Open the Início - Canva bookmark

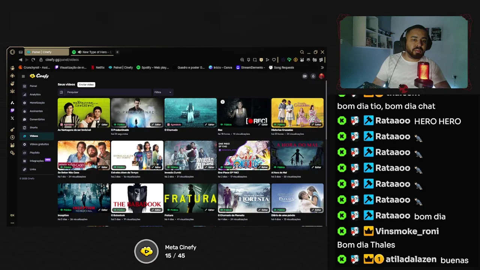point(220,67)
